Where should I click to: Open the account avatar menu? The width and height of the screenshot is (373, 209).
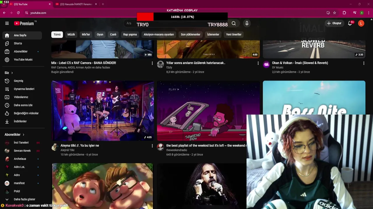click(x=361, y=23)
